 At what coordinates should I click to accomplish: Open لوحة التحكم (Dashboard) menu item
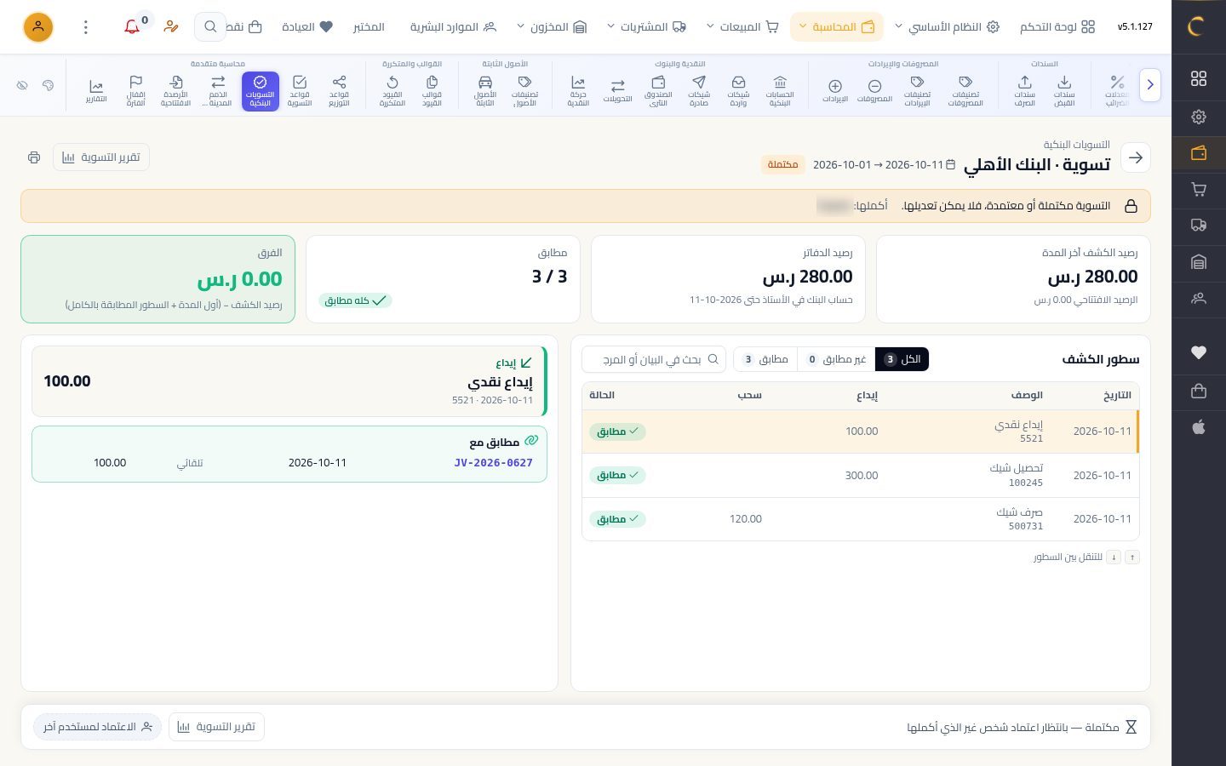click(x=1057, y=27)
